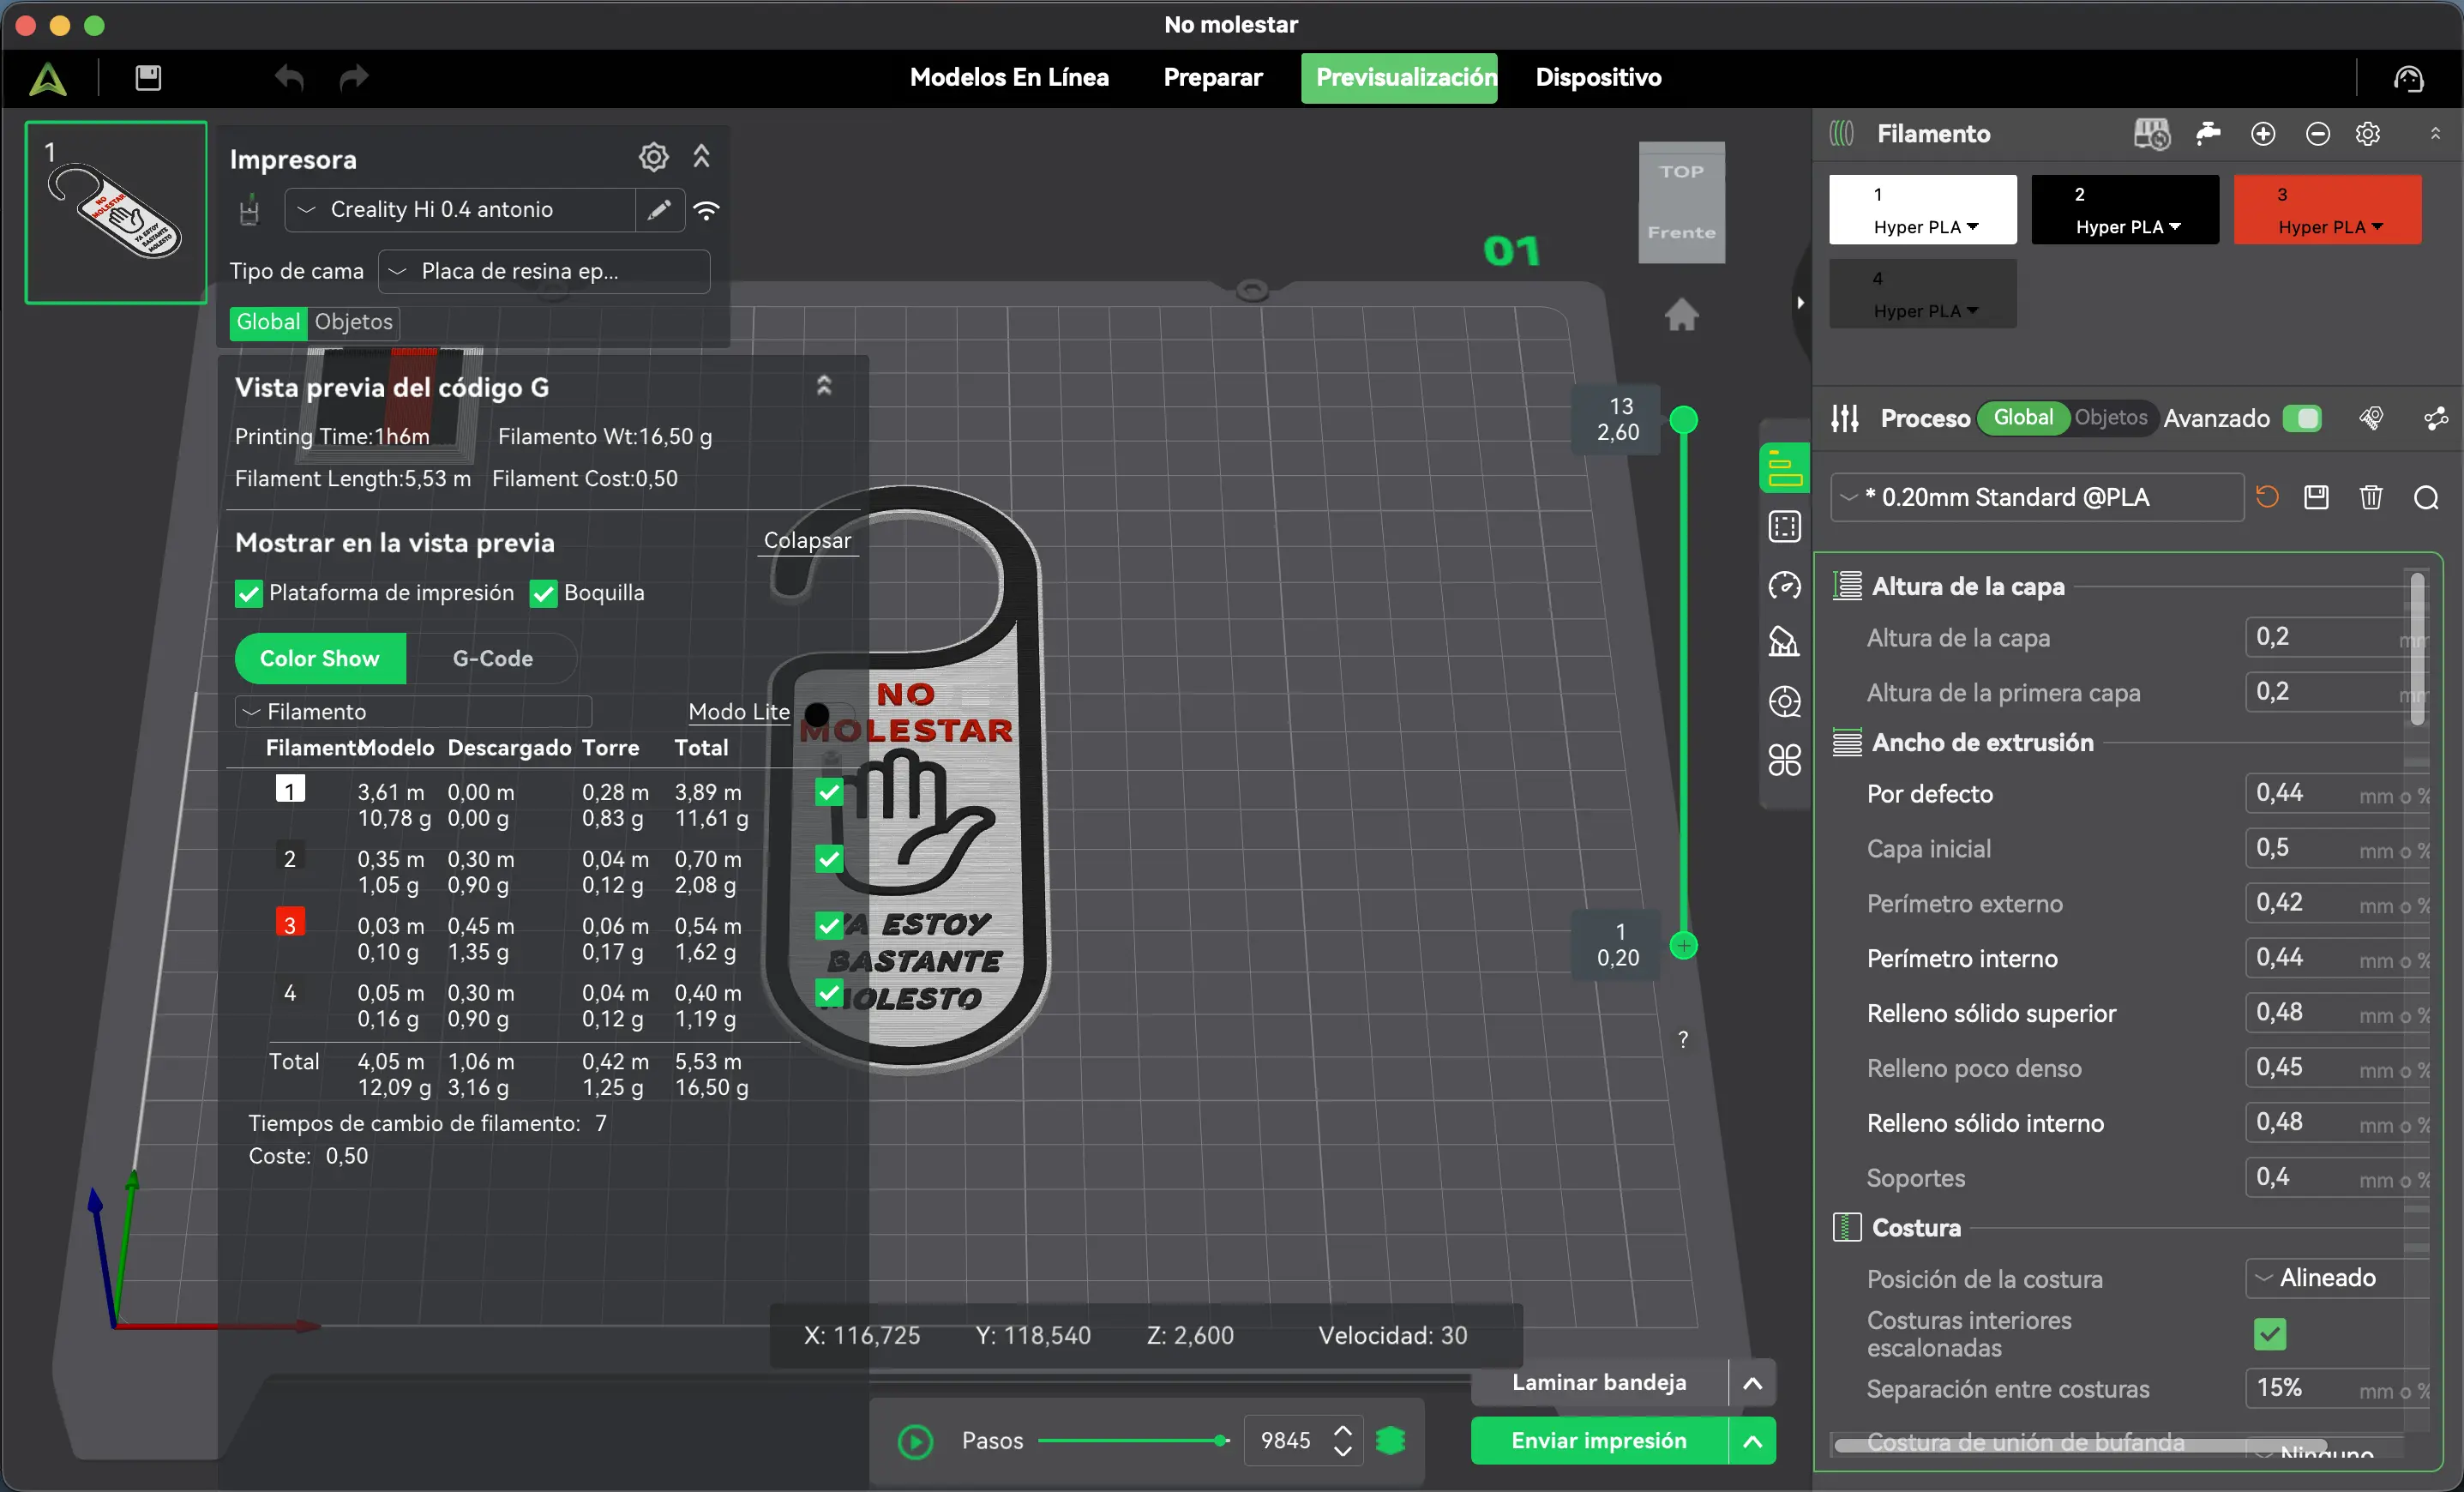This screenshot has height=1492, width=2464.
Task: Click the question mark help icon
Action: coord(1683,1040)
